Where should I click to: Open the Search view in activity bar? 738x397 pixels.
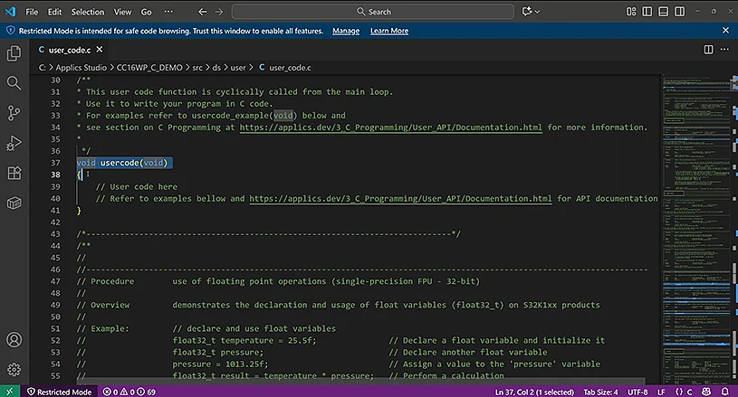[x=14, y=83]
